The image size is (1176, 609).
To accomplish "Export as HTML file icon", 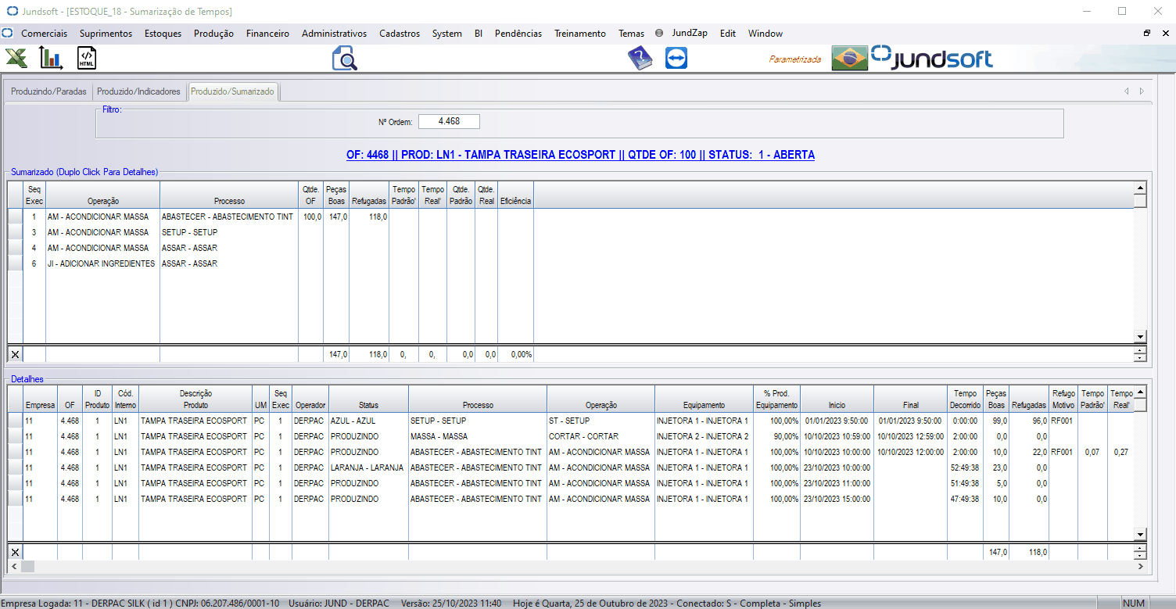I will (87, 58).
